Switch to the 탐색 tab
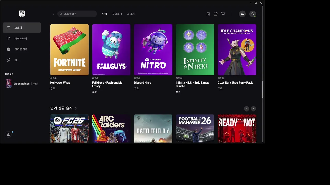This screenshot has height=185, width=330. pos(104,14)
